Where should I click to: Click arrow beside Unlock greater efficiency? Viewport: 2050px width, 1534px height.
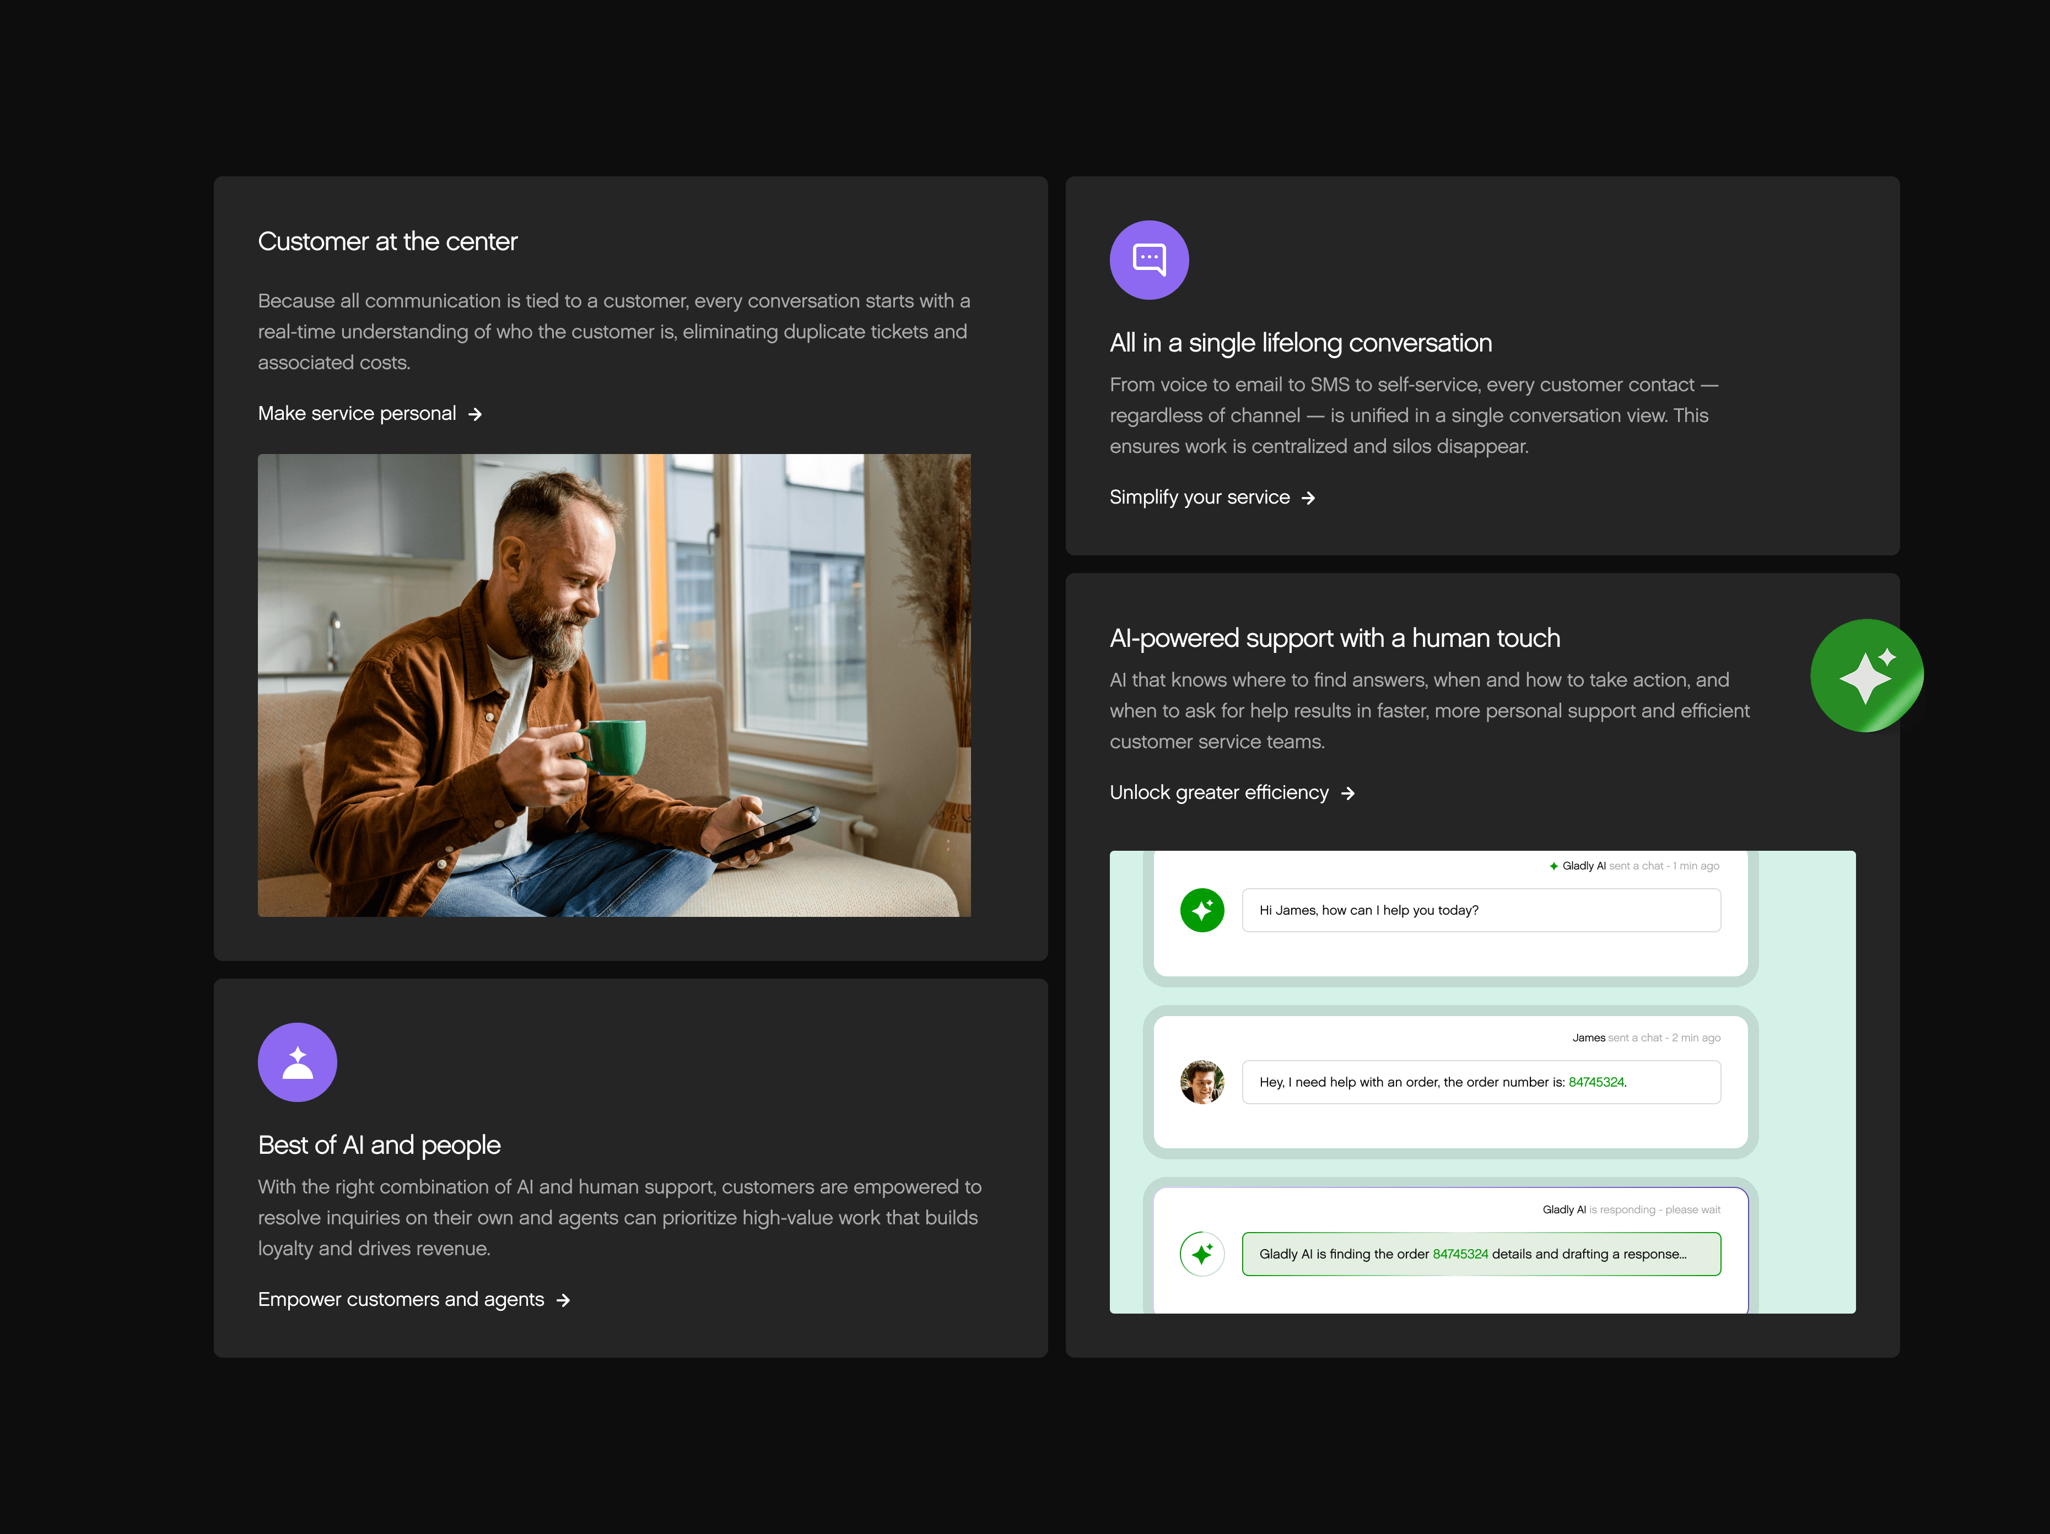pyautogui.click(x=1348, y=793)
